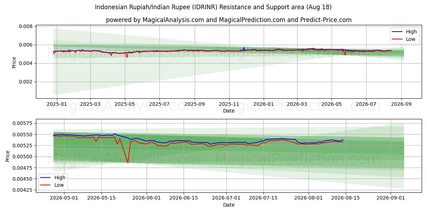The height and width of the screenshot is (213, 427).
Task: Click the 2026-09 date tick label
Action: click(401, 104)
